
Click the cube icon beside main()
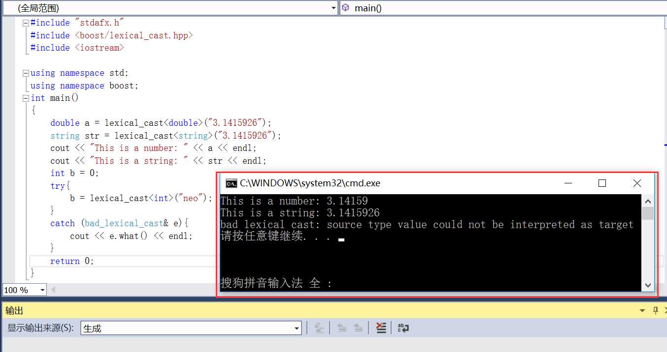(346, 8)
